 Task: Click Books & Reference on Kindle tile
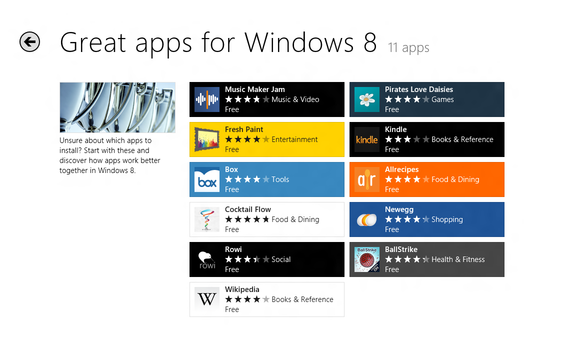(462, 139)
